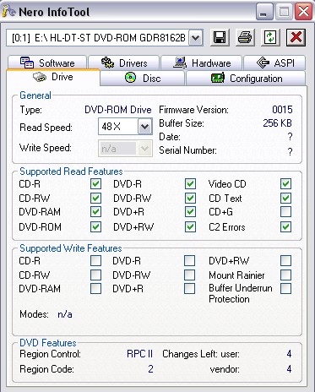Open the Configuration tab
315x392 pixels.
point(246,78)
